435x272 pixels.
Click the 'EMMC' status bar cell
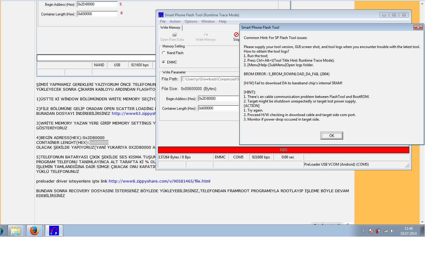tap(220, 157)
